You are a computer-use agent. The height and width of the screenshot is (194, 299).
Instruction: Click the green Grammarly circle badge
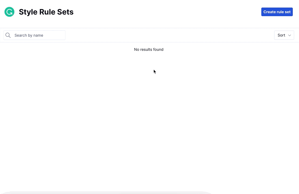[x=9, y=12]
